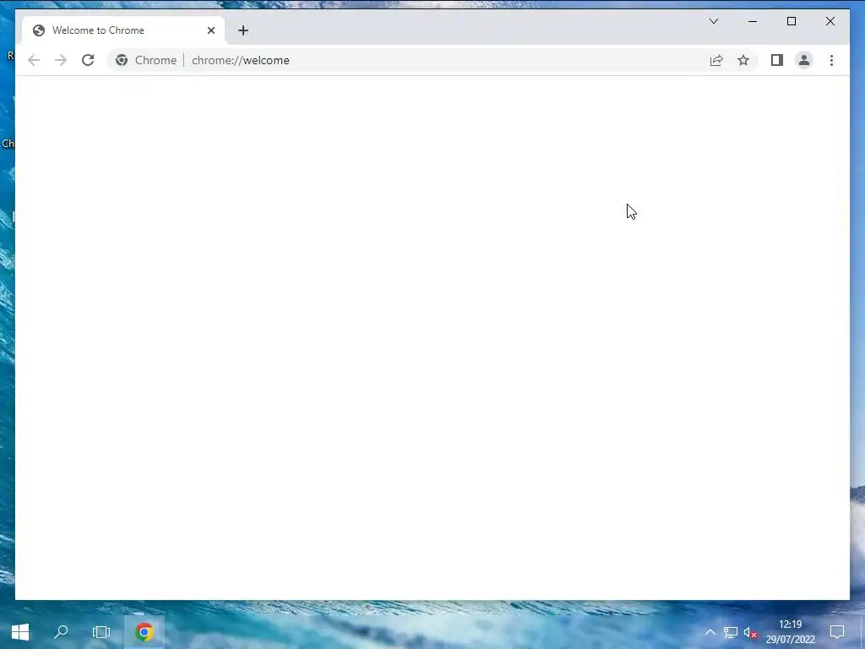Open the three-dot Chrome menu

[x=831, y=60]
